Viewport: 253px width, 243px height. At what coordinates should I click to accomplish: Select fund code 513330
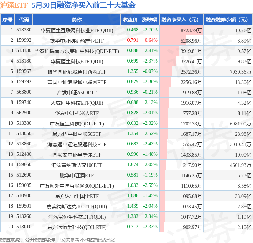click(x=24, y=30)
